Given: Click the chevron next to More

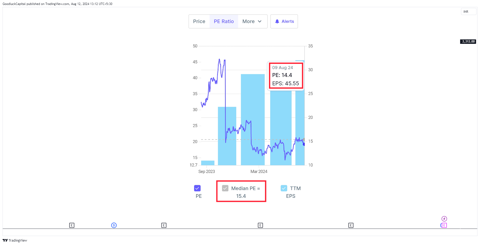Looking at the screenshot, I should click(260, 21).
